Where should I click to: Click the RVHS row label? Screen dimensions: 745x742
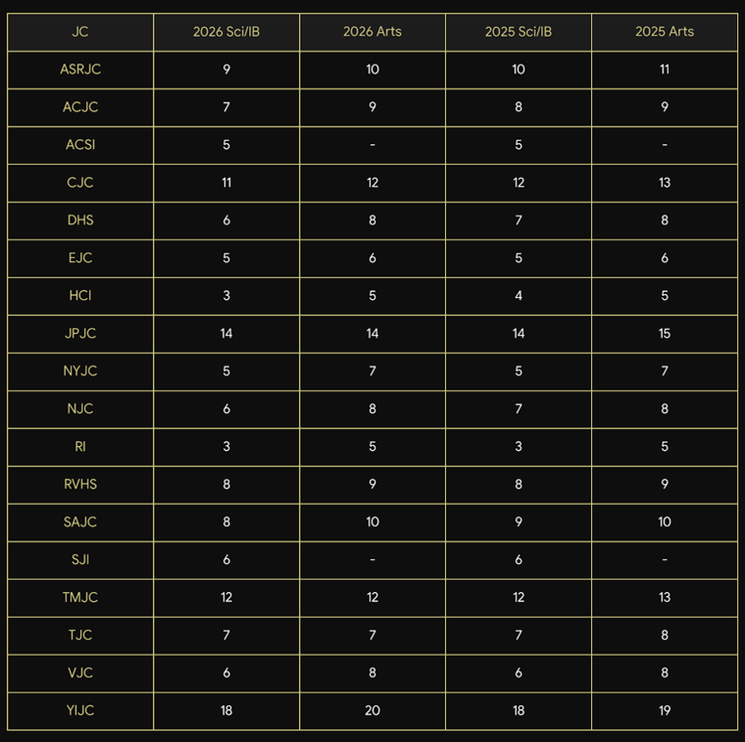80,484
